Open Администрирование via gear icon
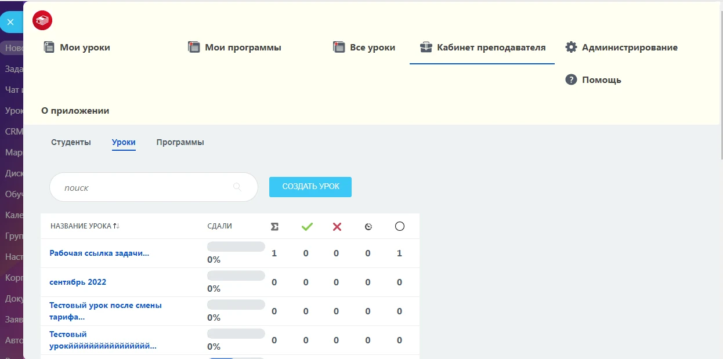The height and width of the screenshot is (359, 723). pos(571,47)
